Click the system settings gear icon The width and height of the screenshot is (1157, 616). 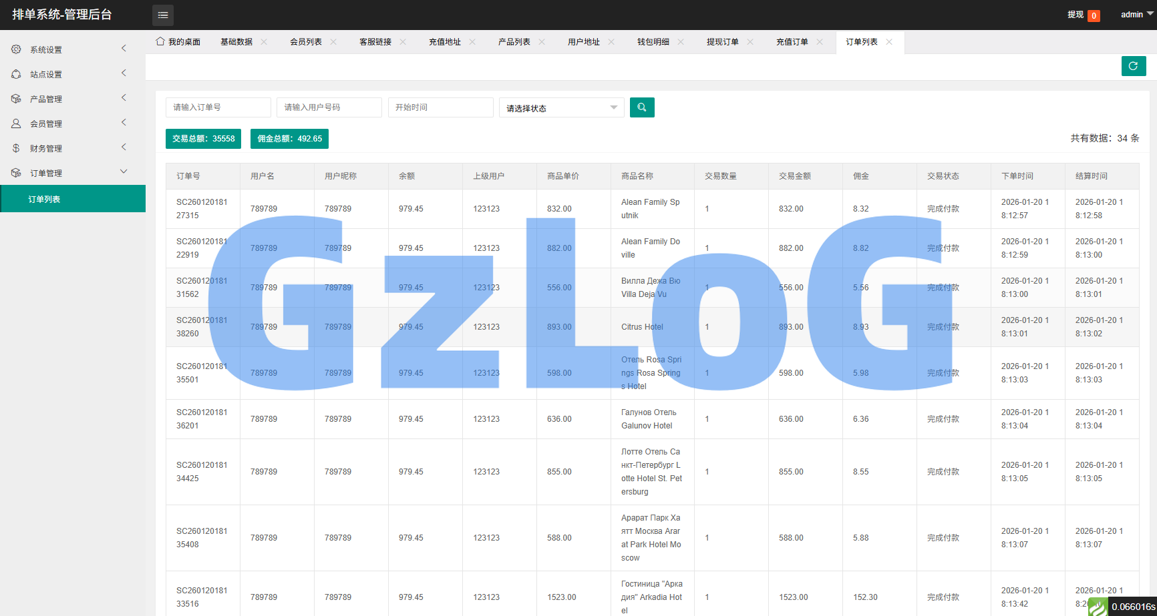pyautogui.click(x=16, y=49)
